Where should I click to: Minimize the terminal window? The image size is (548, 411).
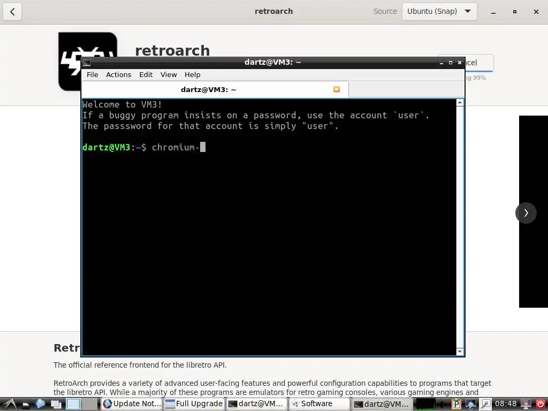pyautogui.click(x=441, y=63)
